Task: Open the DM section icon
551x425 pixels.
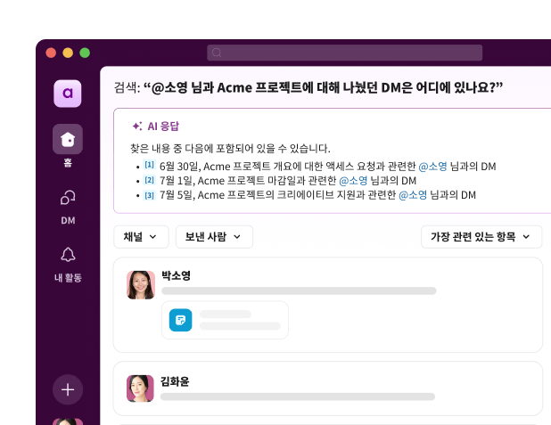Action: click(68, 198)
